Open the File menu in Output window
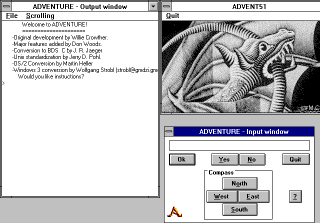 [x=12, y=15]
